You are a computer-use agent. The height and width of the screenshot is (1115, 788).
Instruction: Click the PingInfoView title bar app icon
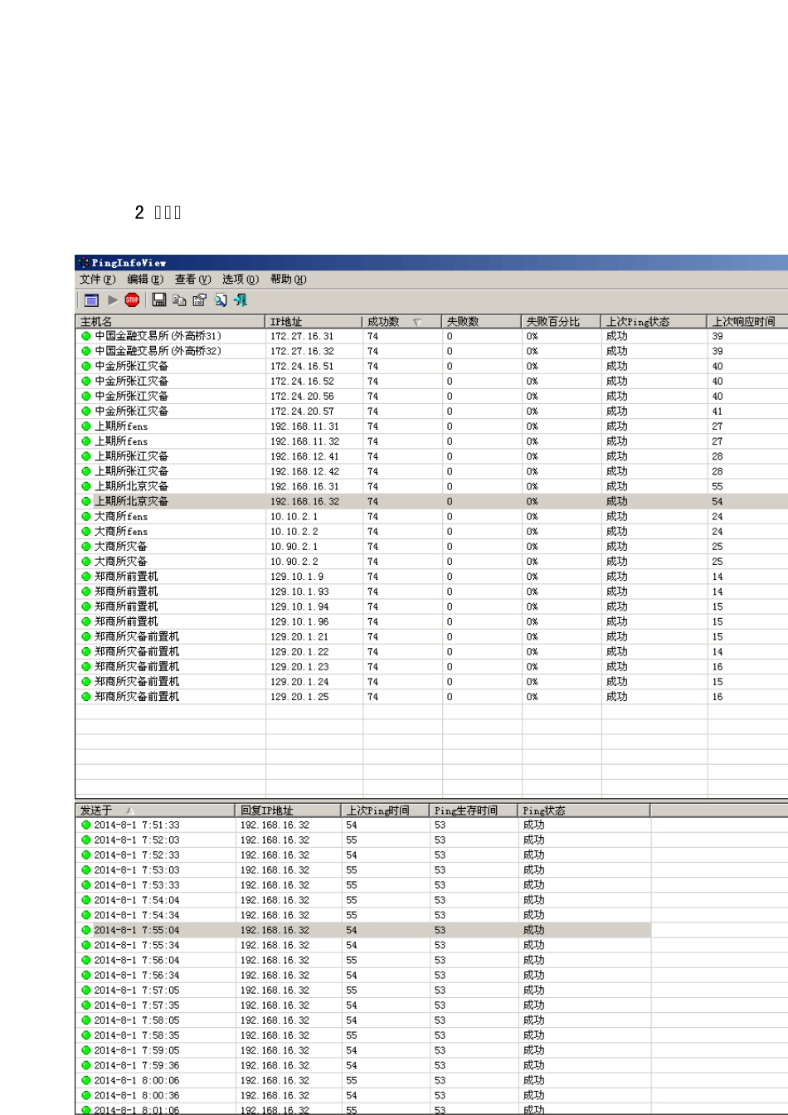point(84,263)
